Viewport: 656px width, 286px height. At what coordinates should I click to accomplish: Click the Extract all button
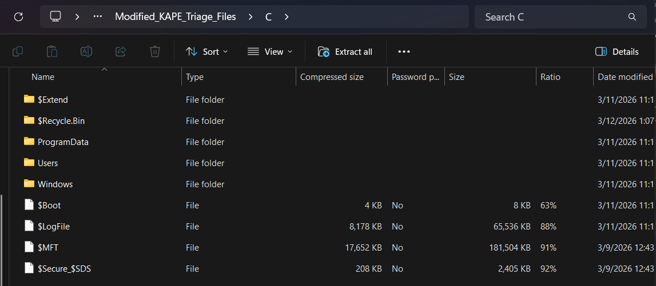click(x=345, y=51)
